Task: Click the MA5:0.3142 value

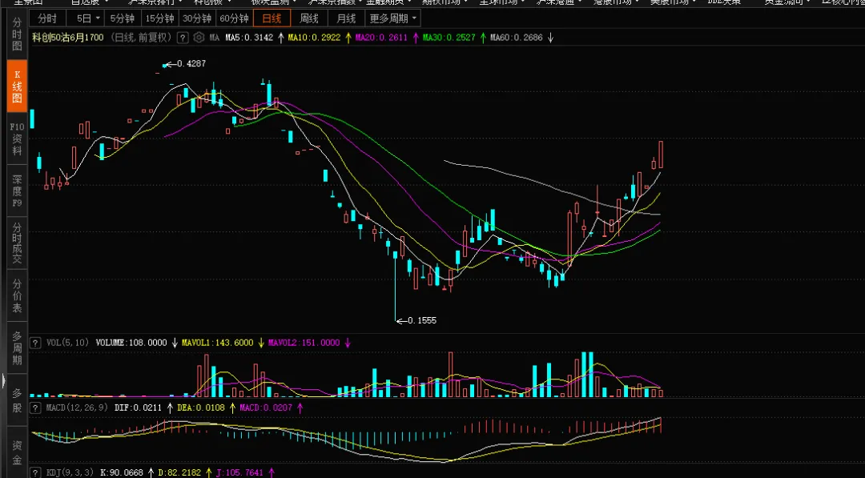Action: 249,38
